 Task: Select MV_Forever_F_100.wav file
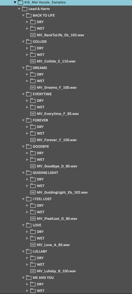(x=57, y=140)
